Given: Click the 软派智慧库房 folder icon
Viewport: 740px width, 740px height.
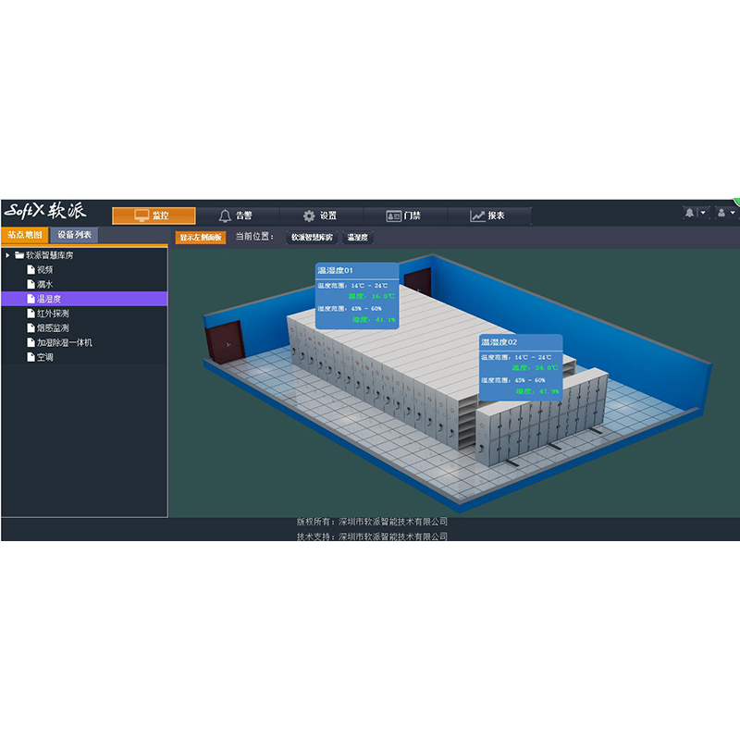Looking at the screenshot, I should click(19, 255).
